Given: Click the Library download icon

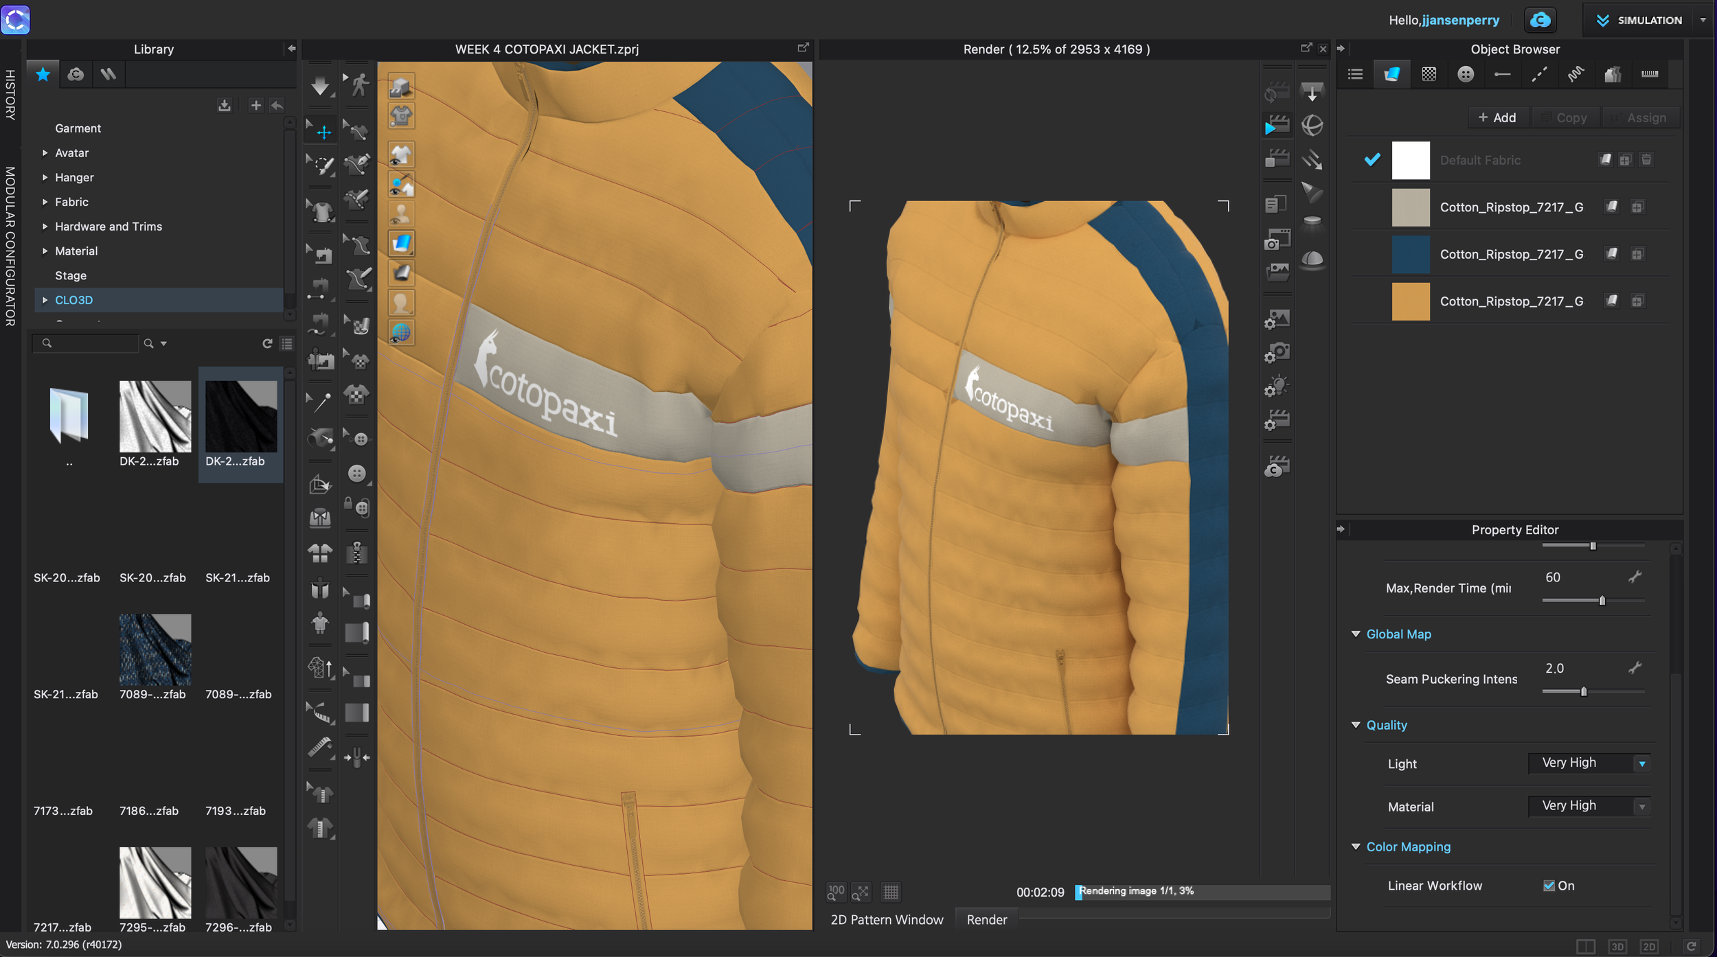Looking at the screenshot, I should [224, 105].
